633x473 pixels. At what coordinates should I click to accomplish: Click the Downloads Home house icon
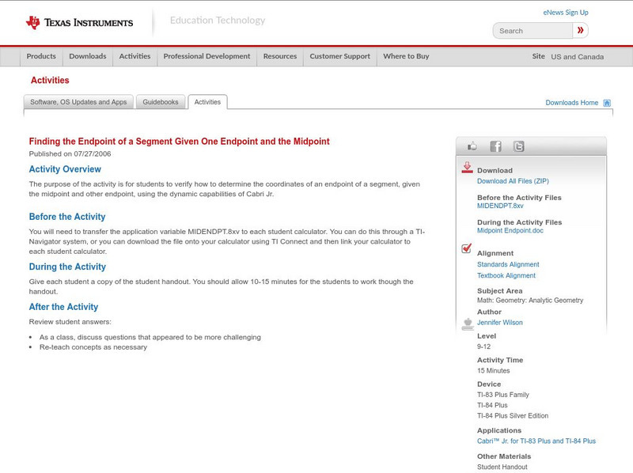click(x=607, y=103)
